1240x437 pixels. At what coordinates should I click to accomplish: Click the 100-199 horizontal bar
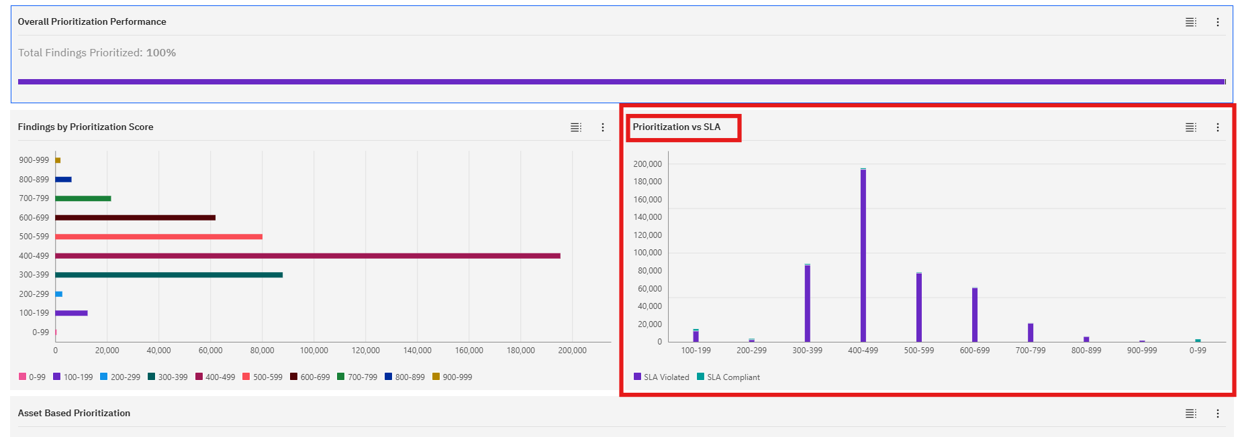click(x=71, y=313)
